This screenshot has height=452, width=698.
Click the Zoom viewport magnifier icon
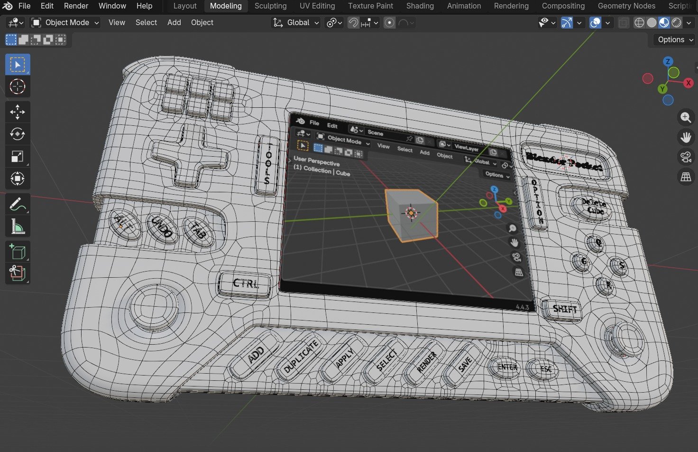coord(686,117)
